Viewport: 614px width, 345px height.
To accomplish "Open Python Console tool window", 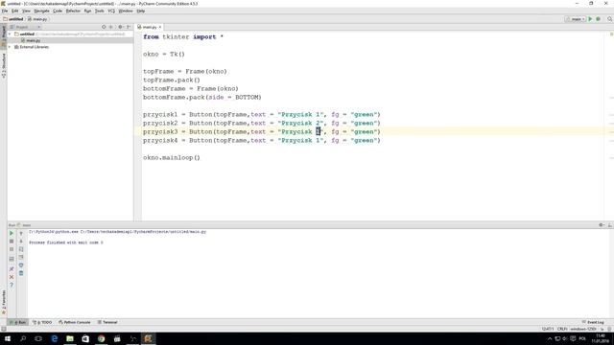I will pos(75,322).
